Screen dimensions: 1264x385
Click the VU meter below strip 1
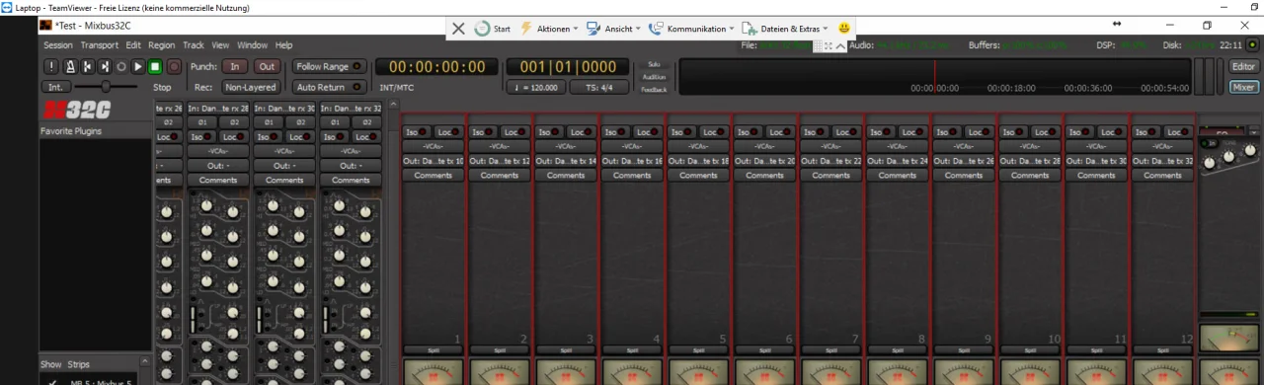[x=434, y=372]
